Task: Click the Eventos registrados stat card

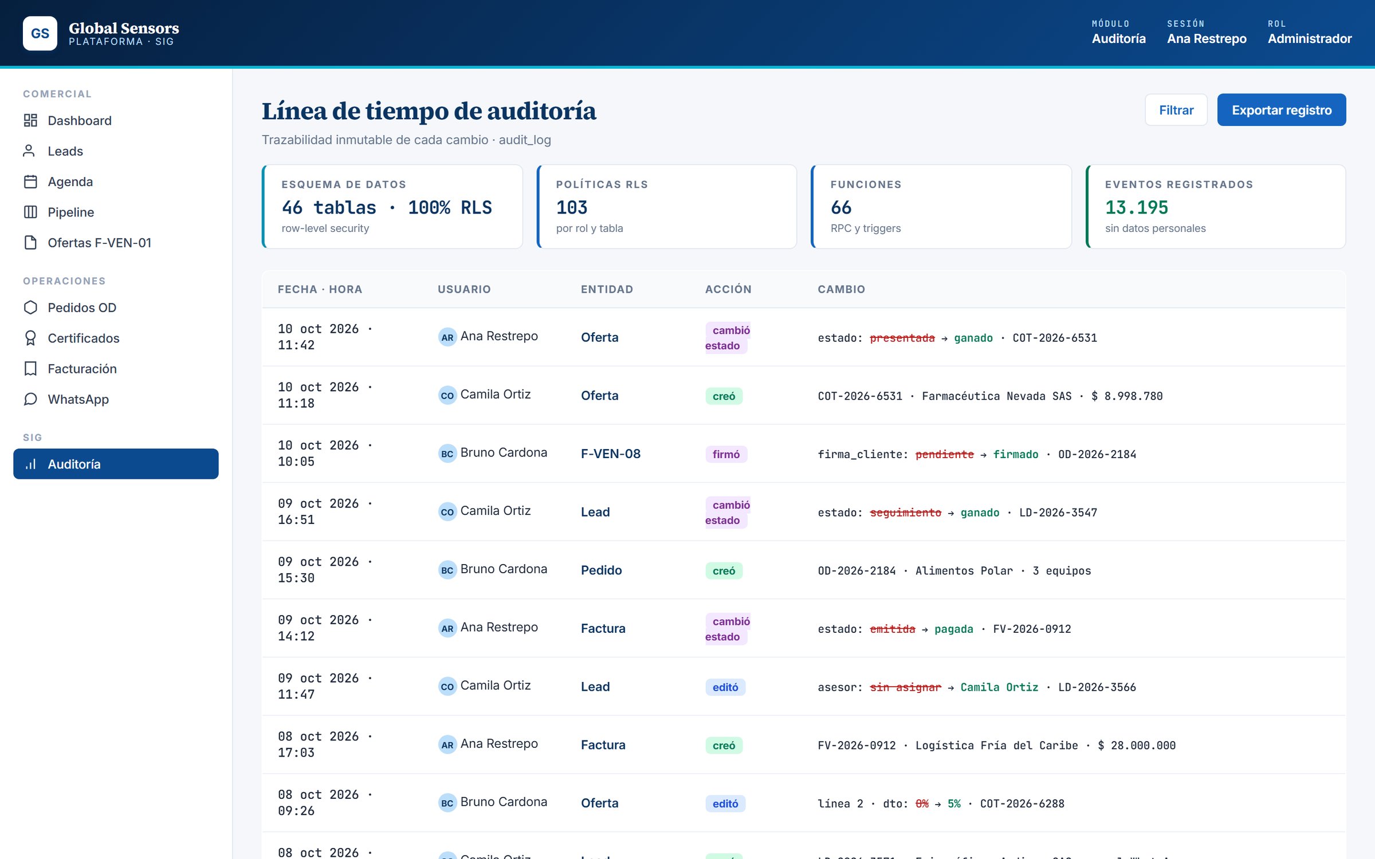Action: [1216, 207]
